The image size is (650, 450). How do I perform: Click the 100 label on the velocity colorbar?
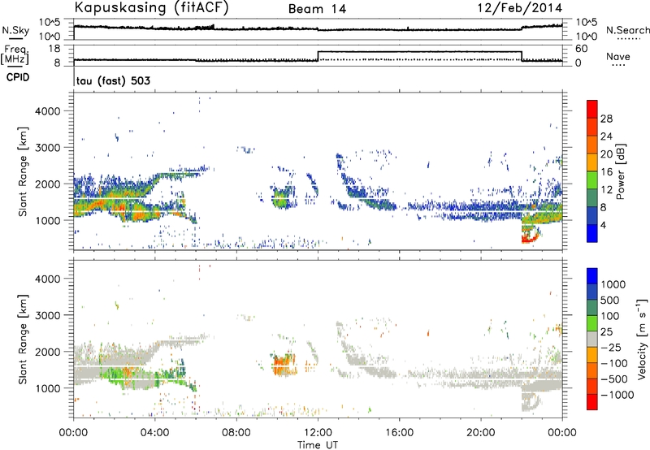[x=610, y=316]
